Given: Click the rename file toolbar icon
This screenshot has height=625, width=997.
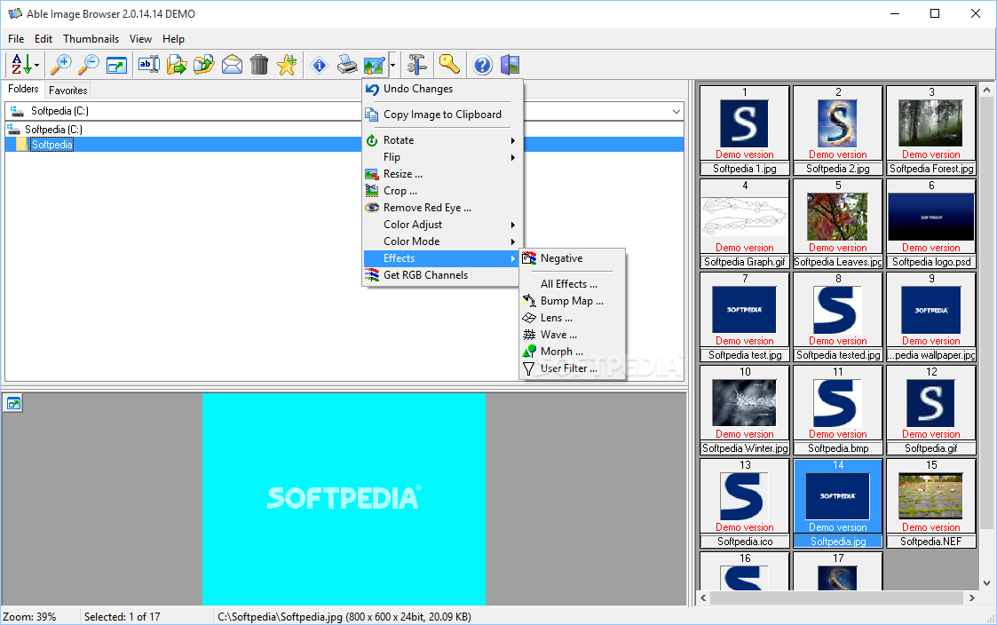Looking at the screenshot, I should click(x=149, y=64).
